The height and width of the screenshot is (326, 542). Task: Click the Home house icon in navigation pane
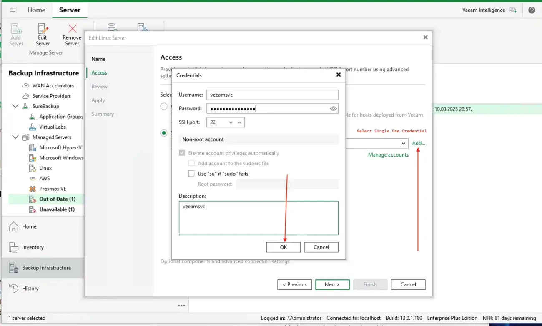(14, 226)
